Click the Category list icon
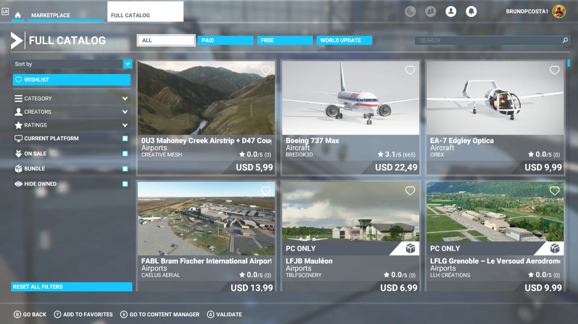 [x=18, y=99]
